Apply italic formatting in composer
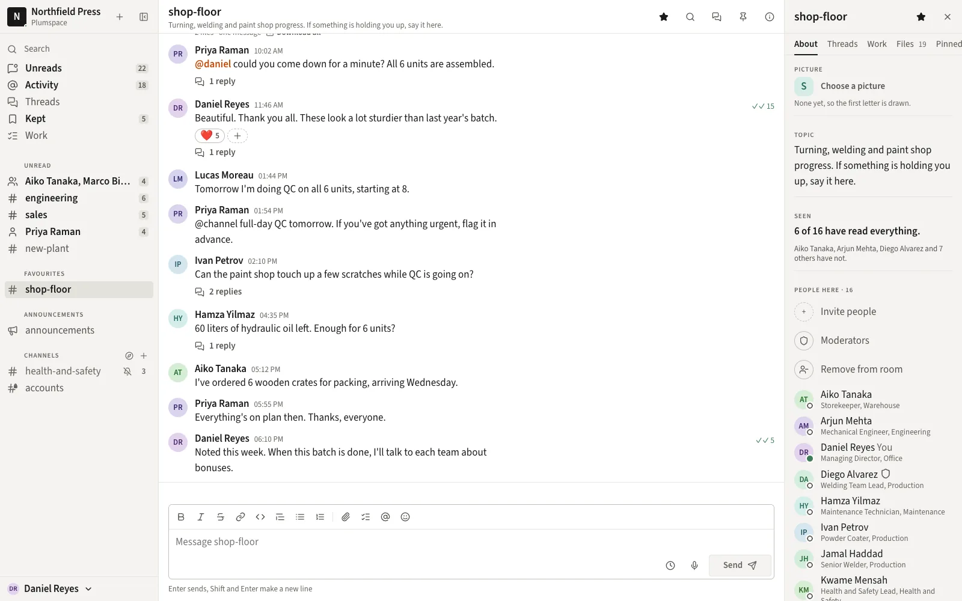Screen dimensions: 962x601 click(x=201, y=517)
